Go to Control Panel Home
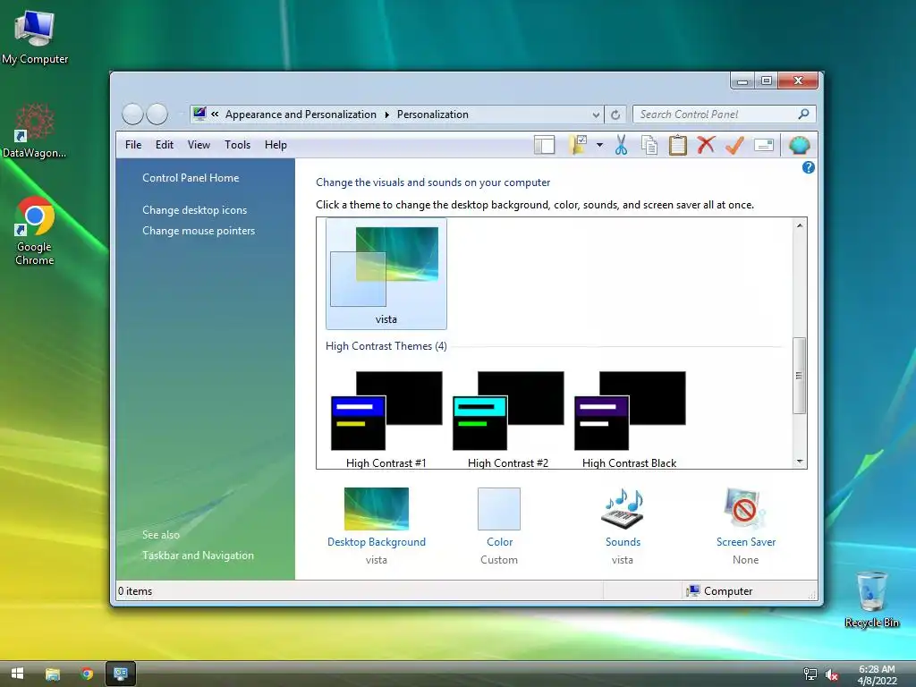916x687 pixels. 191,178
